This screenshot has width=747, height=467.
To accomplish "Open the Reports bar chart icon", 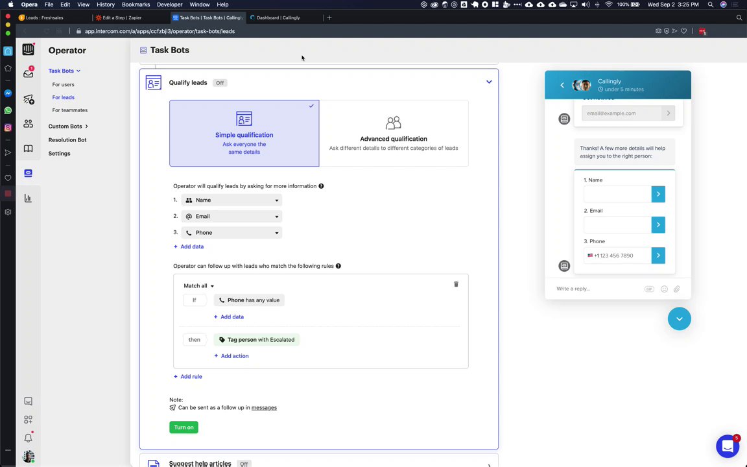I will (x=28, y=198).
